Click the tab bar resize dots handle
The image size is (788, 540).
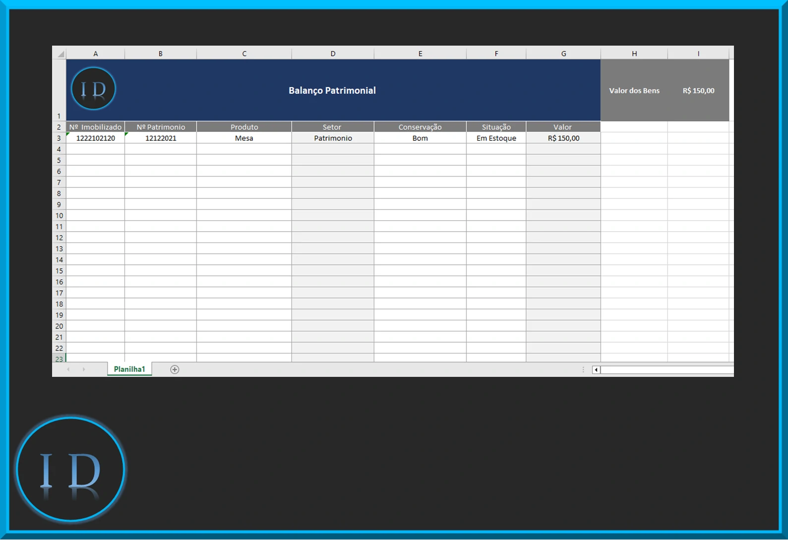(583, 370)
